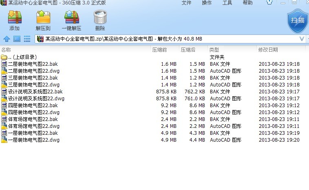The width and height of the screenshot is (309, 190).
Task: Open the 操作 menu
Action: coord(207,2)
